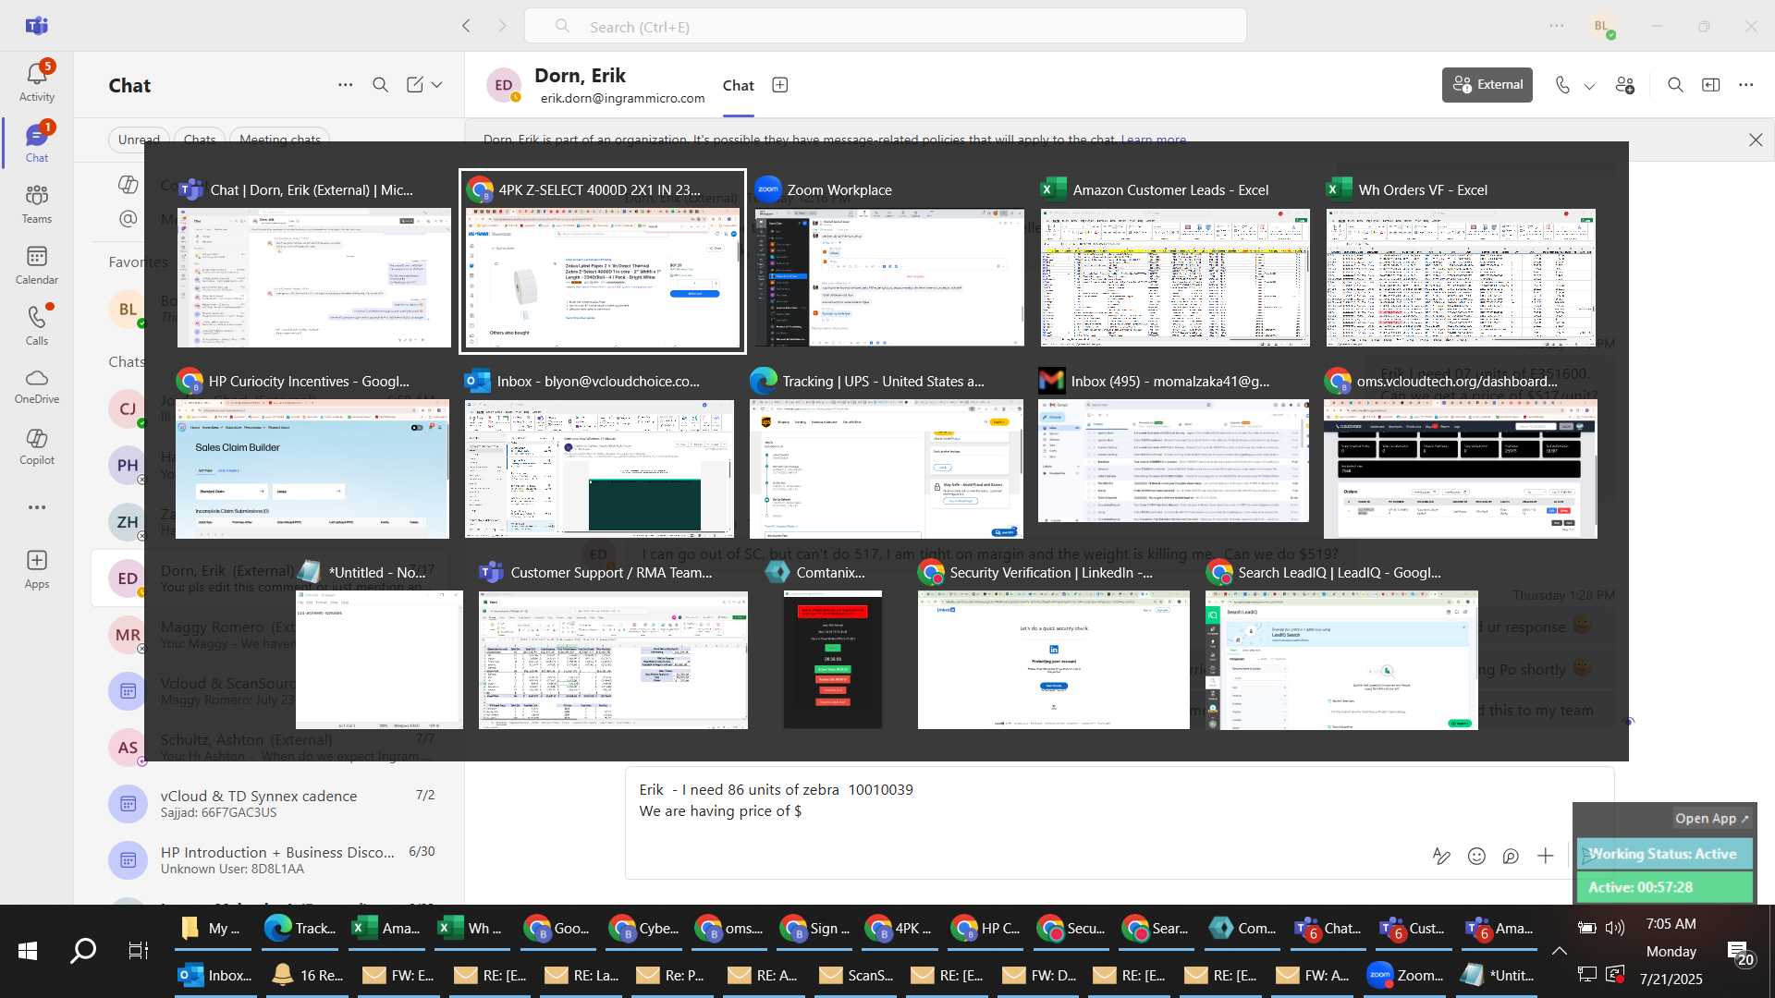Image resolution: width=1775 pixels, height=998 pixels.
Task: Switch to the 4PK Z-SELECT Chrome window
Action: click(x=603, y=263)
